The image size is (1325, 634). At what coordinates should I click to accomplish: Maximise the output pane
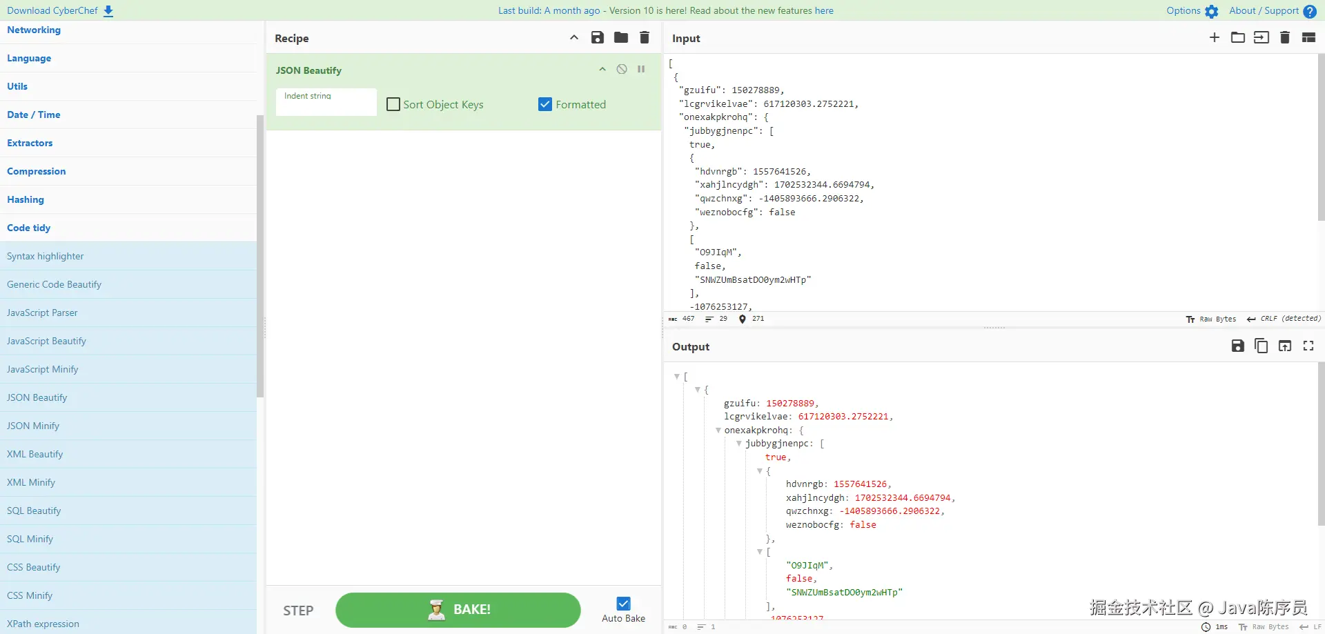coord(1308,346)
